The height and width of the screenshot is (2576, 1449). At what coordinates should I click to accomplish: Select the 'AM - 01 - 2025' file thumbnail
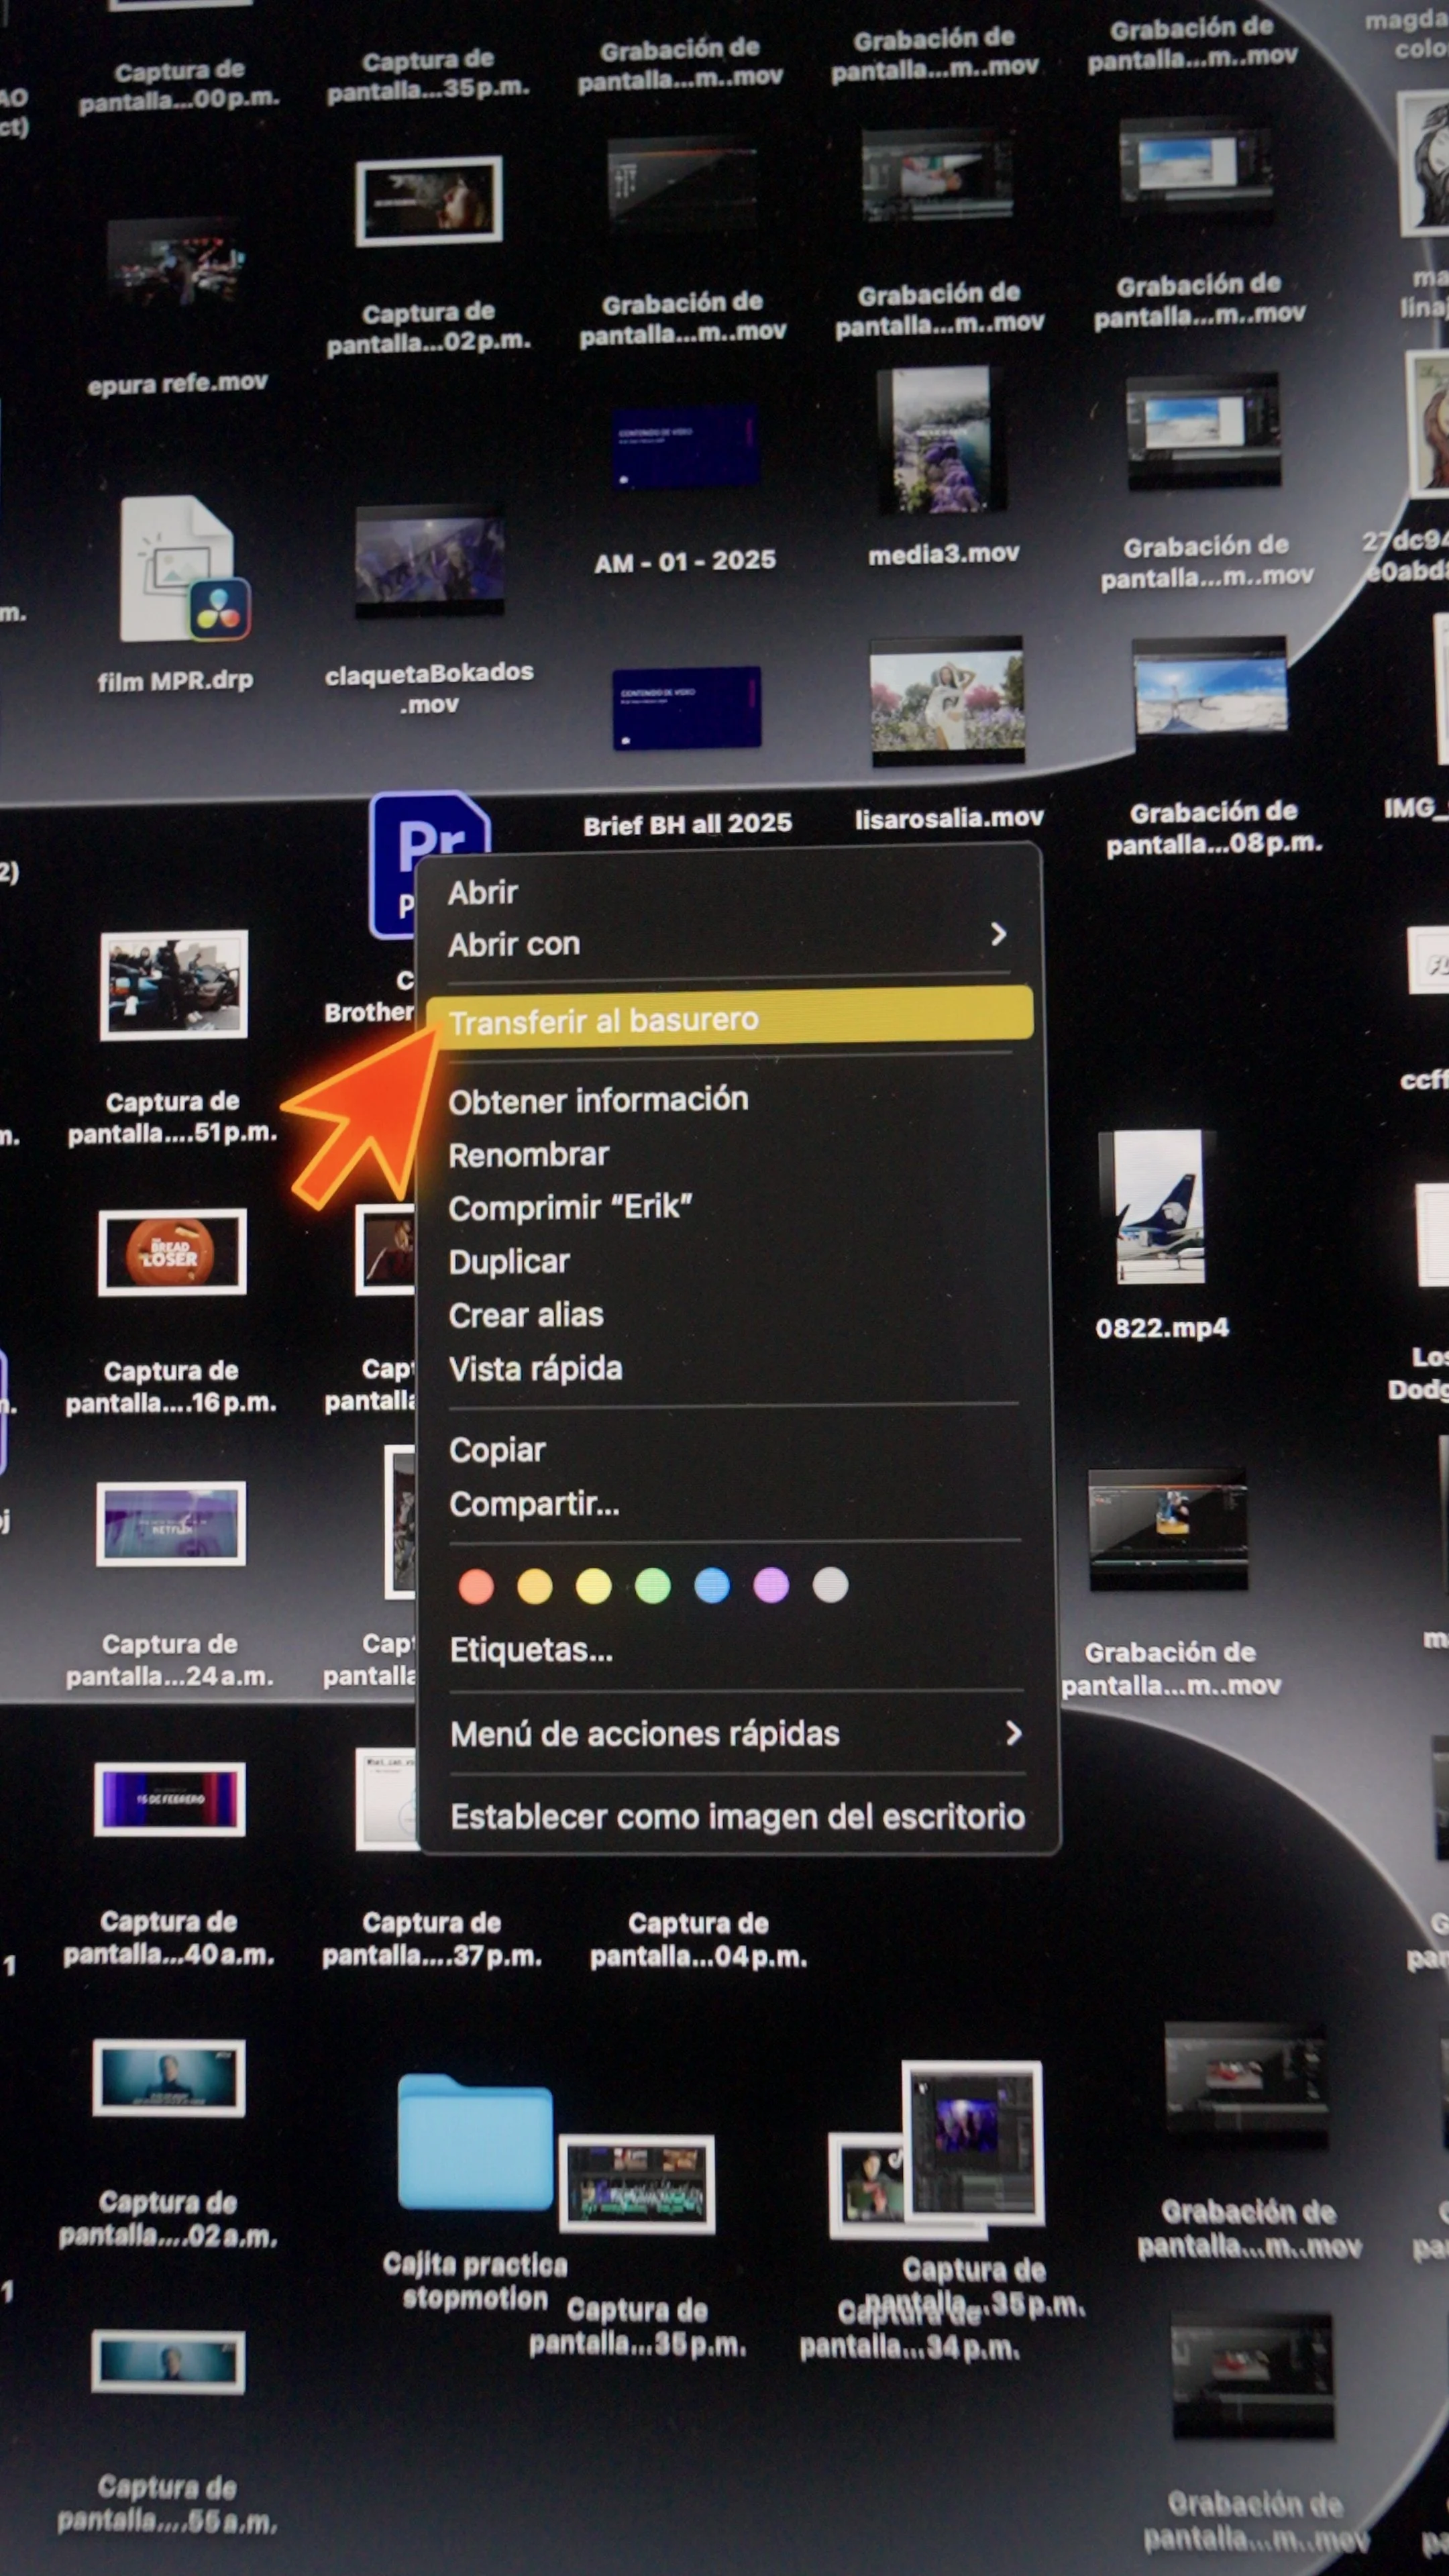686,447
